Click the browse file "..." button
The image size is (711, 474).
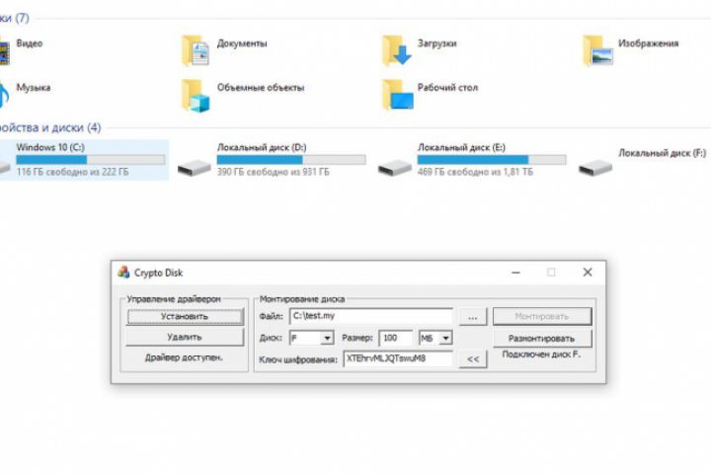[x=472, y=317]
